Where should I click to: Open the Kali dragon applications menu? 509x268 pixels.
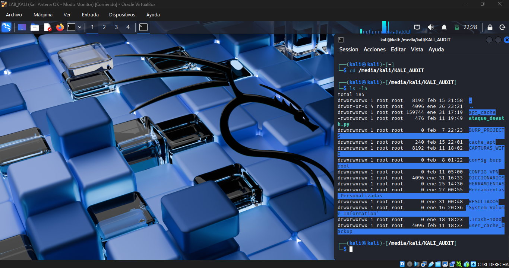tap(6, 27)
